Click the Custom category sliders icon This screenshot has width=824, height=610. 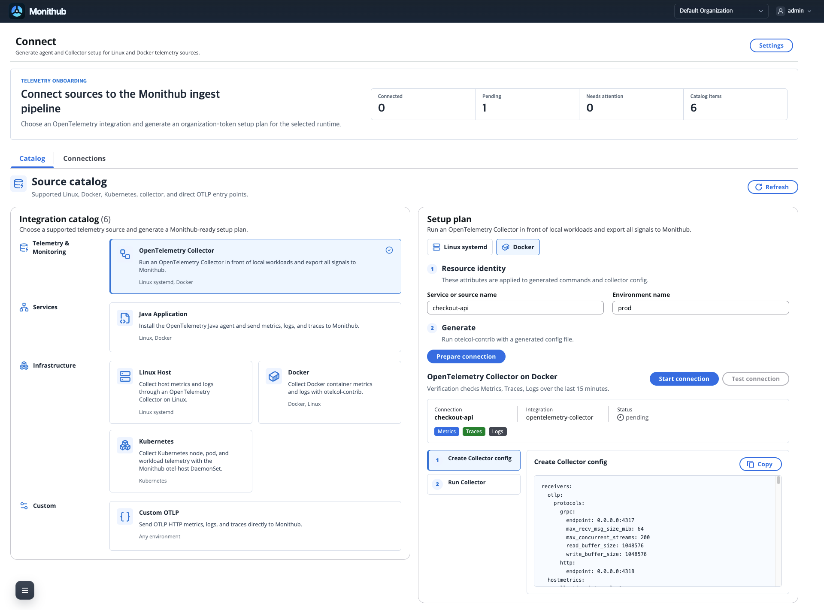[24, 506]
